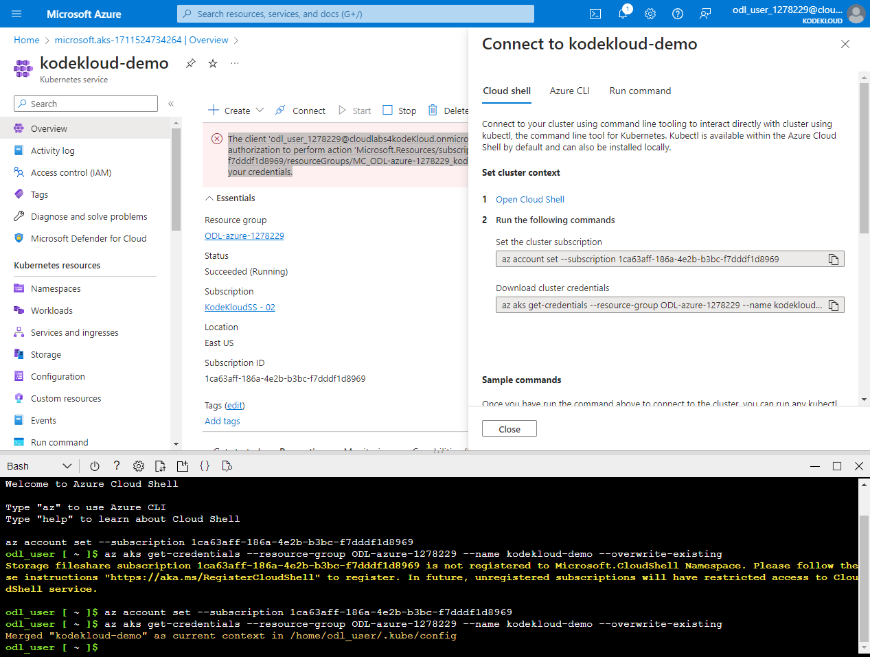Copy the az account set command

tap(833, 260)
